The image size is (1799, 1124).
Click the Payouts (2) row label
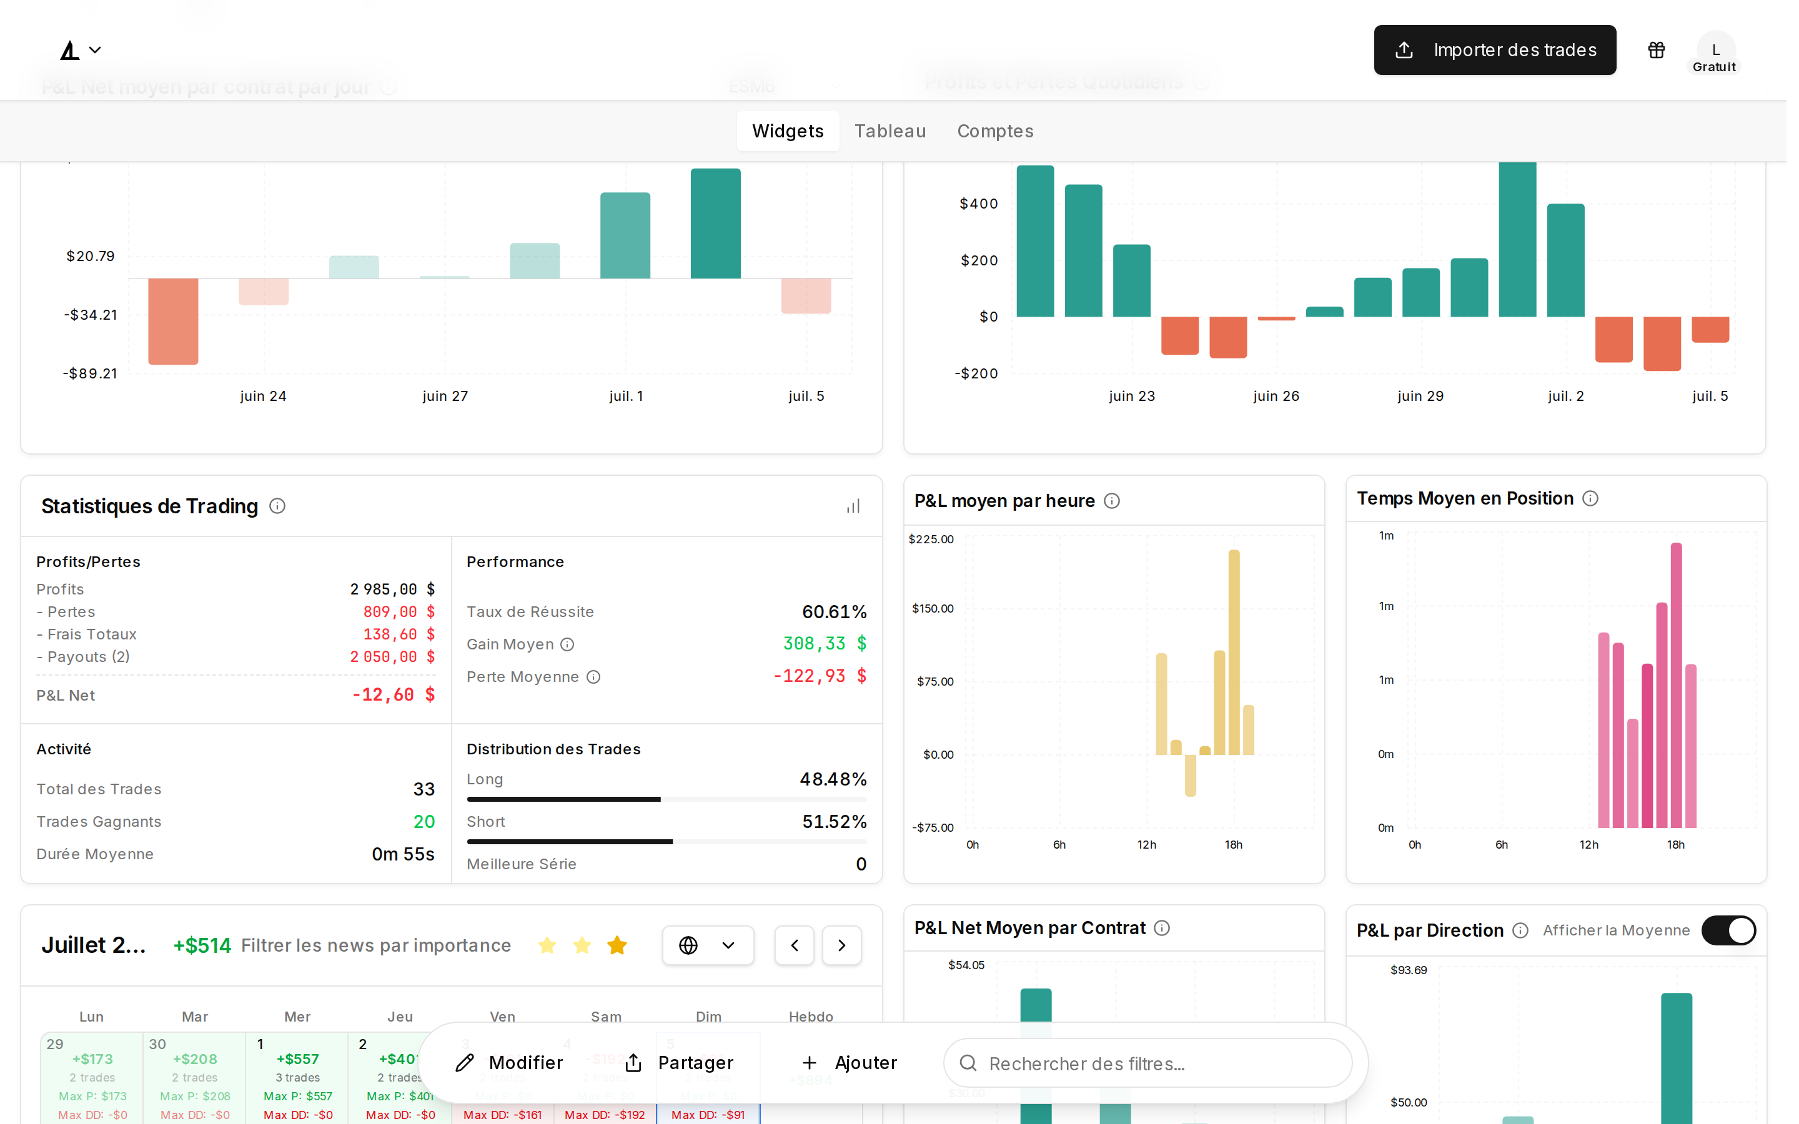pos(83,657)
